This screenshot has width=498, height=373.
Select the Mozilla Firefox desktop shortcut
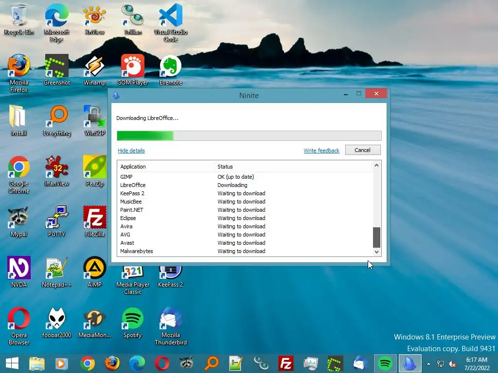click(x=19, y=74)
